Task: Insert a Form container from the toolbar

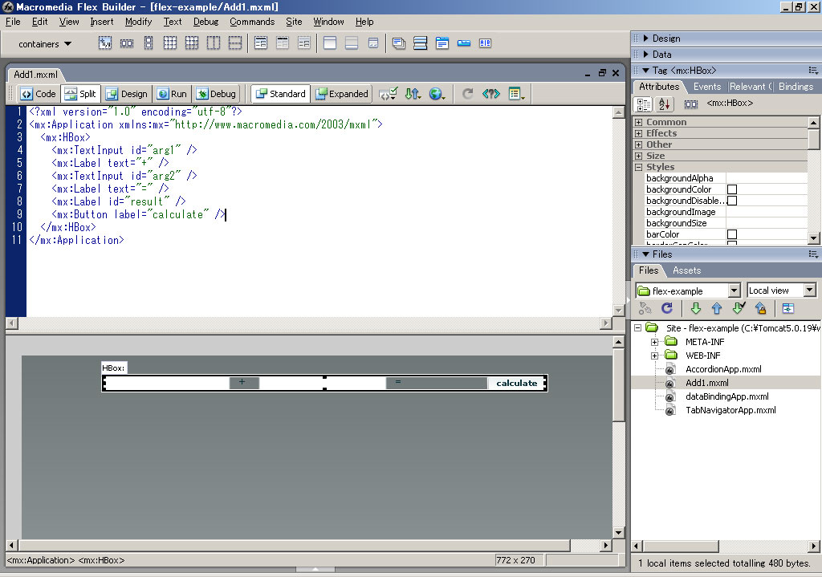Action: [x=261, y=43]
